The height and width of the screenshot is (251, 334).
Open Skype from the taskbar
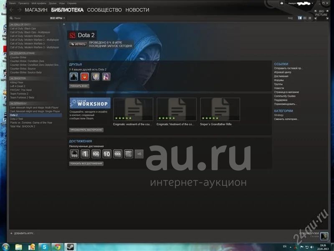44,247
